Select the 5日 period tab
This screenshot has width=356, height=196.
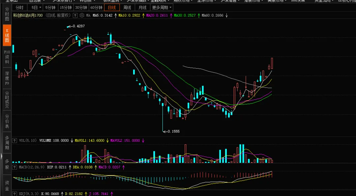click(x=35, y=8)
